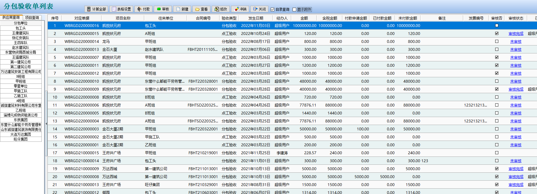
Task: Enable the 显示附件 checkbox
Action: point(294,9)
